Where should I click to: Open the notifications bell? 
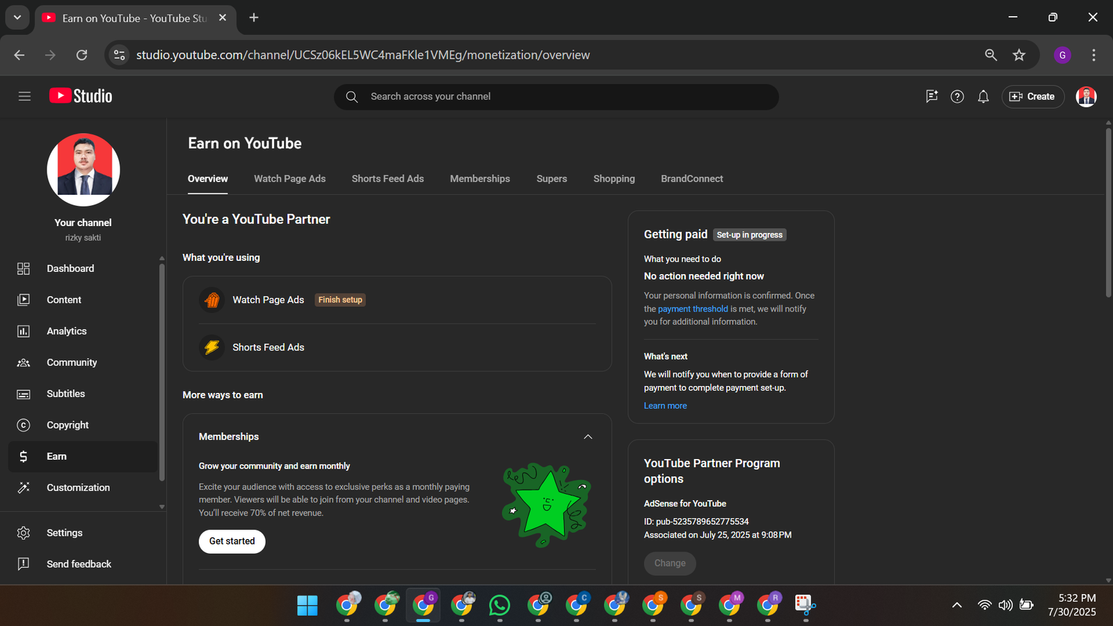pyautogui.click(x=983, y=97)
